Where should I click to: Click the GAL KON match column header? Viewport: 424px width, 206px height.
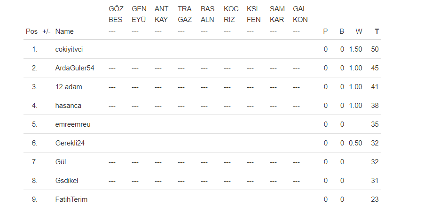[x=300, y=14]
